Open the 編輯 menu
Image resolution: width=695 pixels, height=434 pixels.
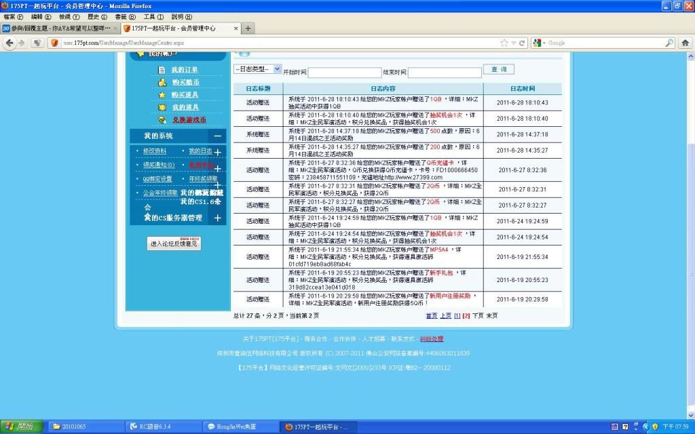point(41,17)
